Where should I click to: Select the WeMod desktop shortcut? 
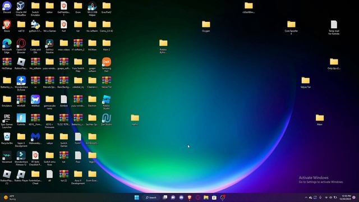(35, 101)
